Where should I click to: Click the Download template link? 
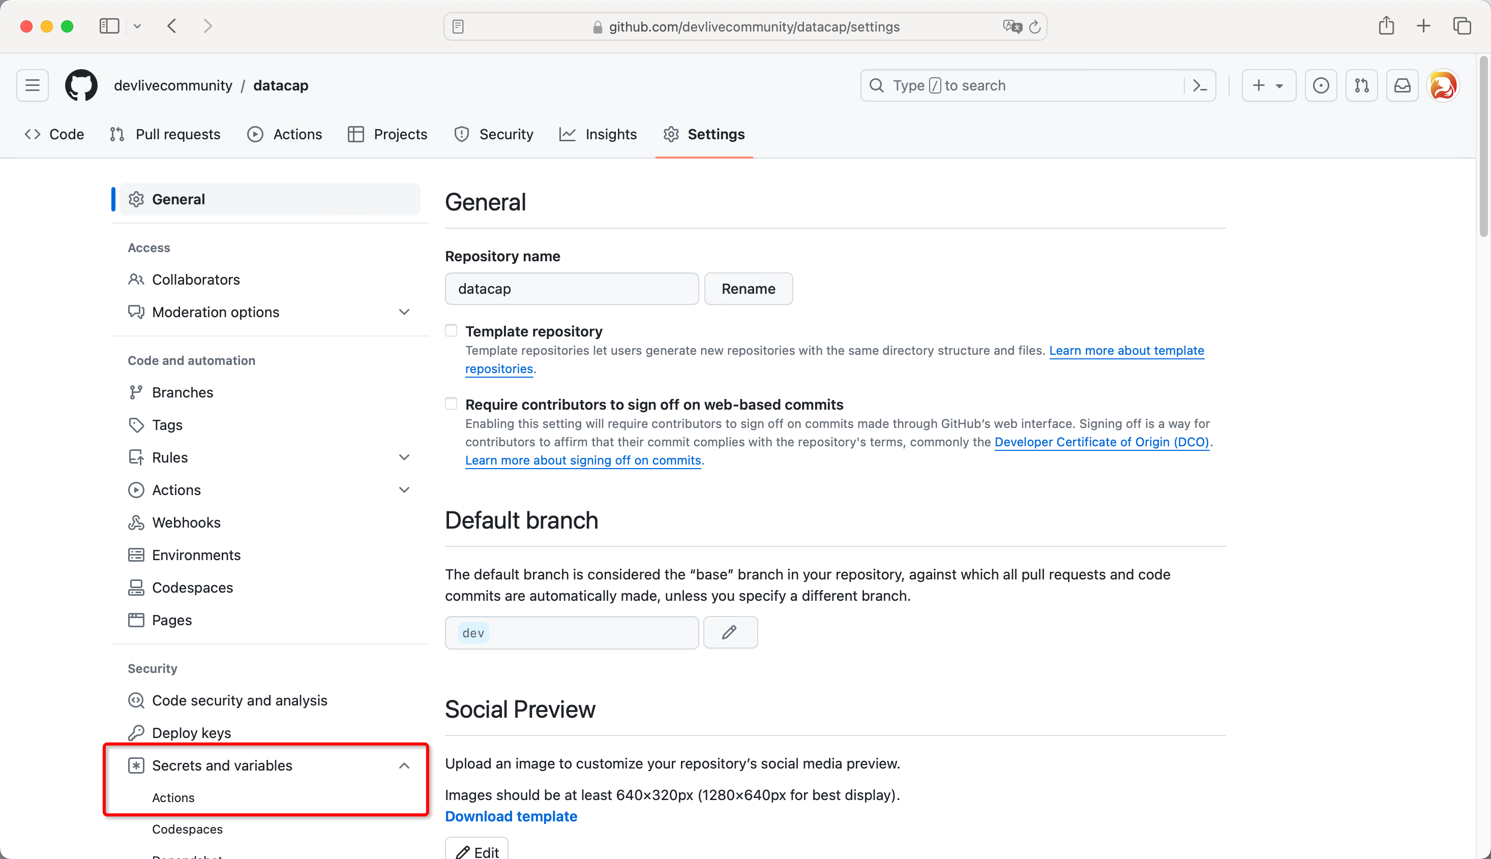coord(511,816)
